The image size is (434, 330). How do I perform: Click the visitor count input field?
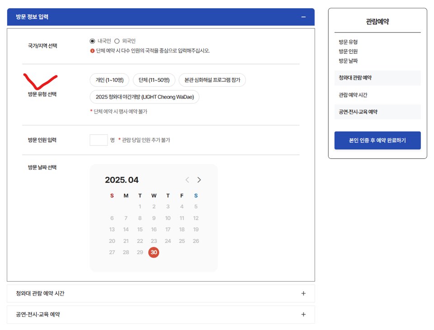click(x=99, y=140)
